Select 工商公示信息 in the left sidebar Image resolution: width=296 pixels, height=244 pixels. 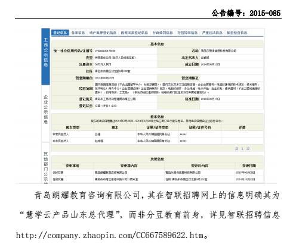tap(45, 57)
